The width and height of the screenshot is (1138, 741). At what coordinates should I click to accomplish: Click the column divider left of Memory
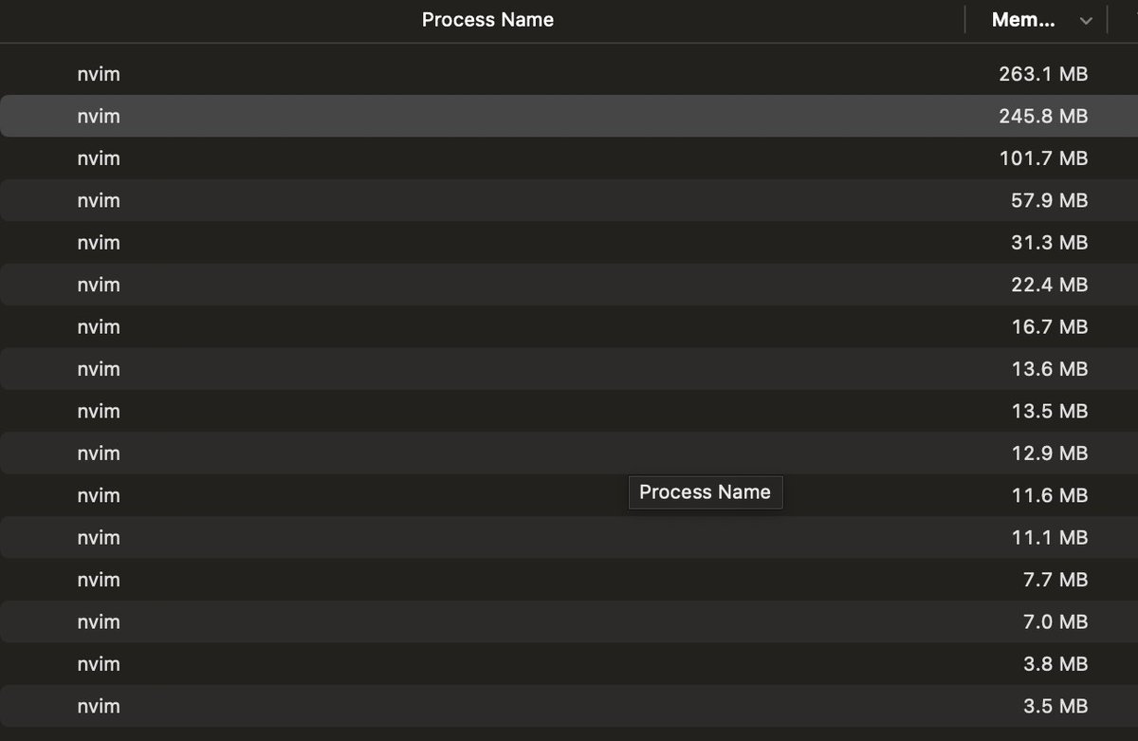[x=965, y=20]
